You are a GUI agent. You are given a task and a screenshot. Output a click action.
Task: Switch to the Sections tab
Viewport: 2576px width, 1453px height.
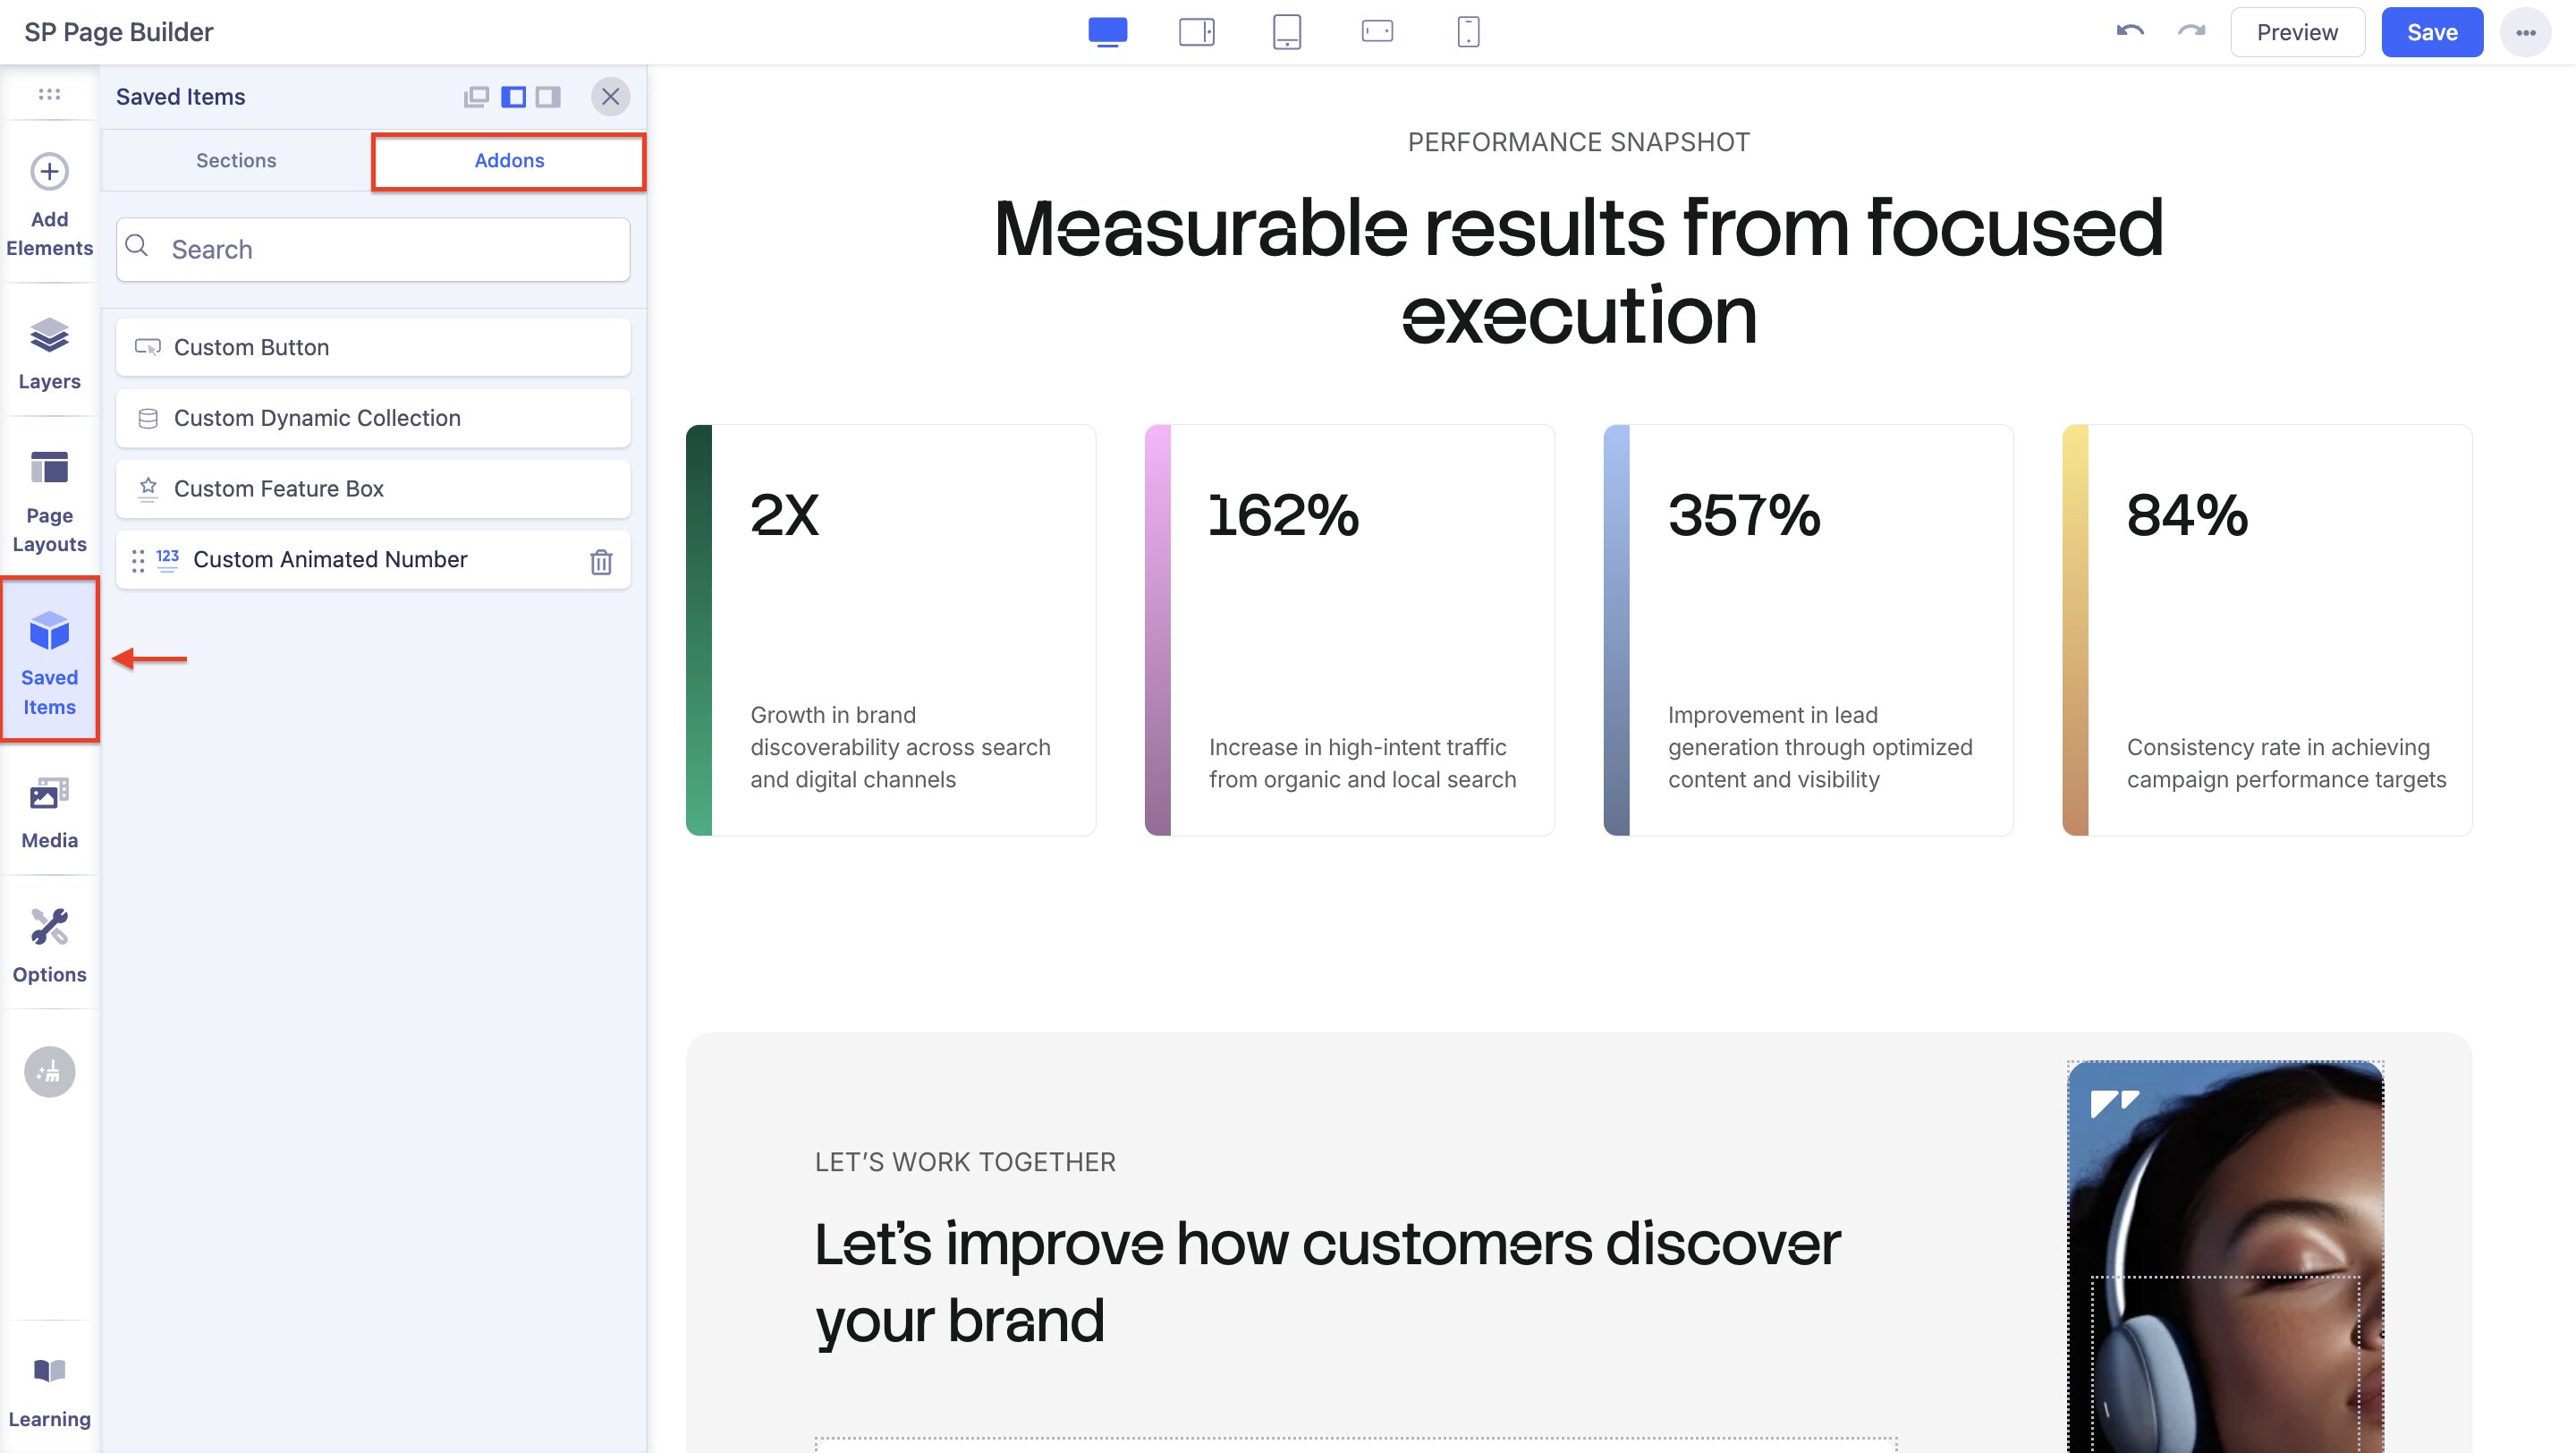pyautogui.click(x=236, y=160)
